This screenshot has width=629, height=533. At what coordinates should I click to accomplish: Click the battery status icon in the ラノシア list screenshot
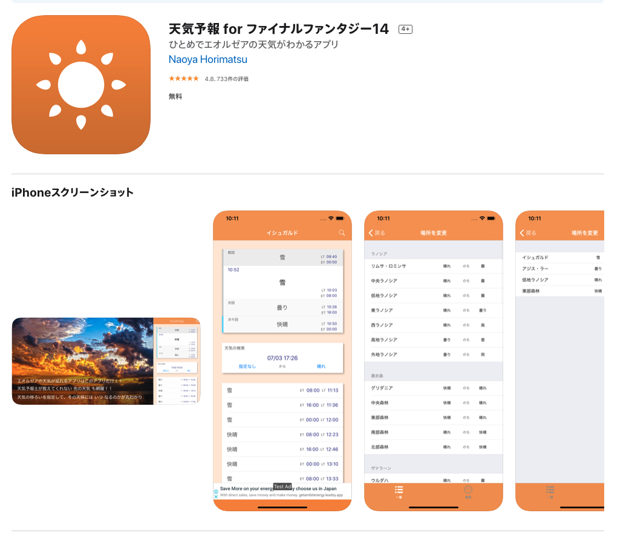tap(491, 218)
